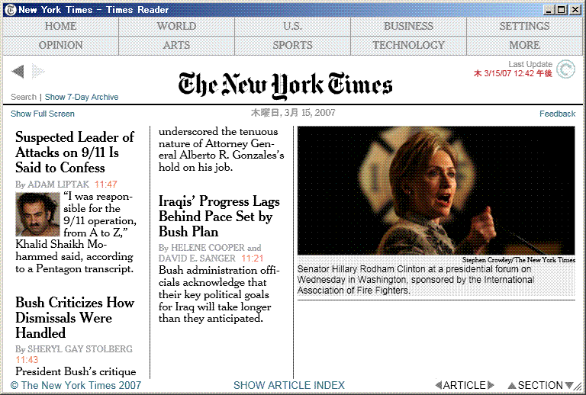Click the Senator Hillary Rodham Clinton caption
Viewport: 586px width, 395px height.
416,280
